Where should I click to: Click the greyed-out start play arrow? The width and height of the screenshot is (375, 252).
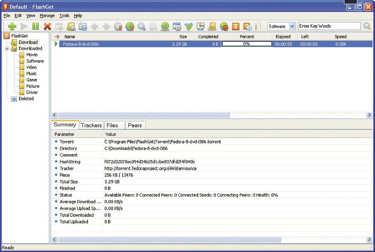tap(24, 26)
